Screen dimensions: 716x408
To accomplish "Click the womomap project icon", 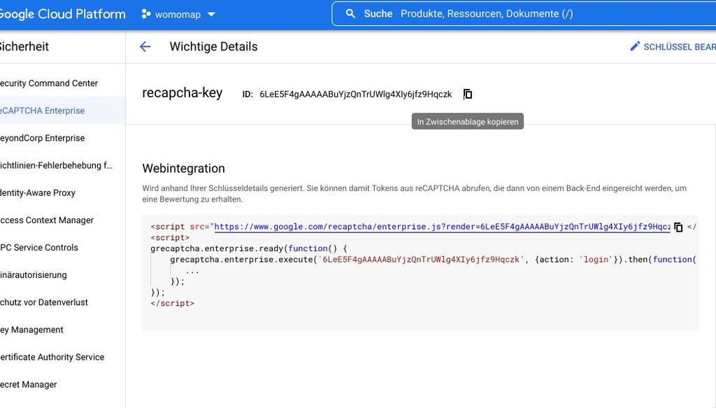I will tap(145, 14).
